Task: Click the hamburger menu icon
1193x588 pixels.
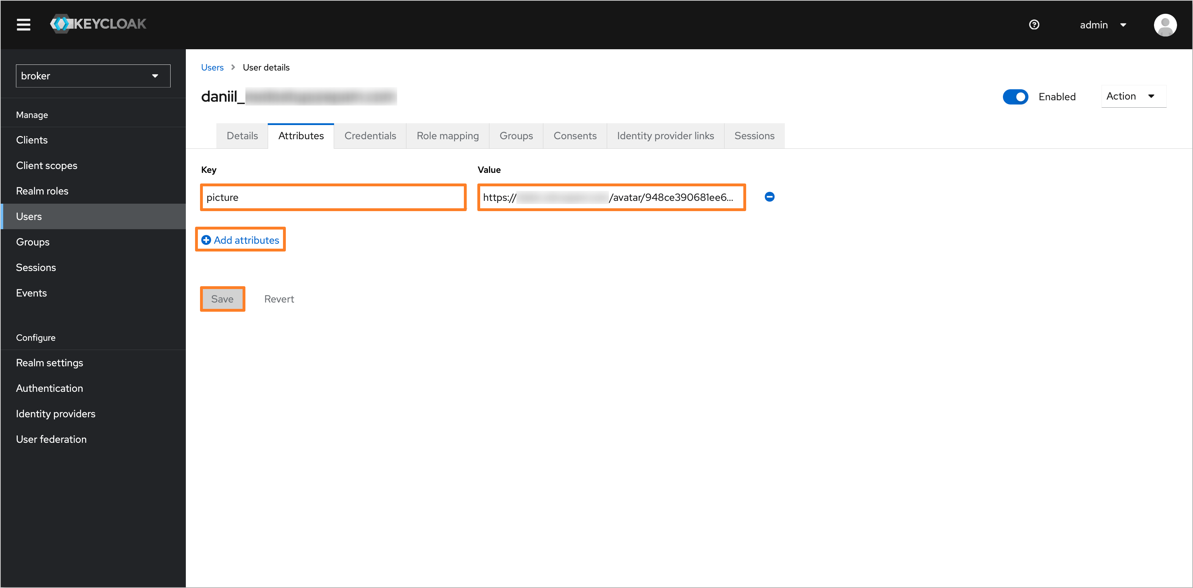Action: (23, 23)
